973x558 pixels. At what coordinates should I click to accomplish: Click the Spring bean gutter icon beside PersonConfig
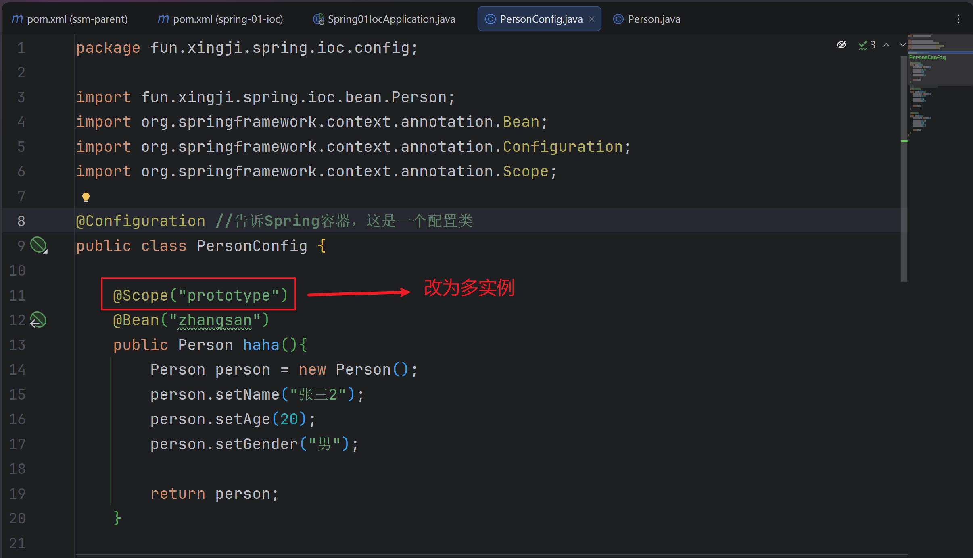(39, 245)
